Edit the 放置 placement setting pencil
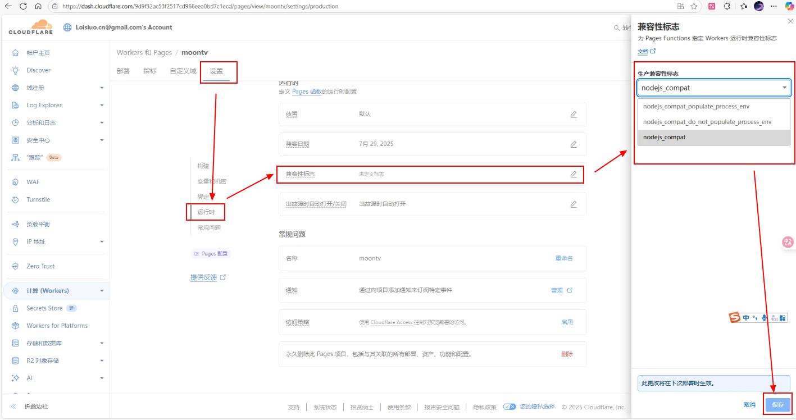 point(574,114)
